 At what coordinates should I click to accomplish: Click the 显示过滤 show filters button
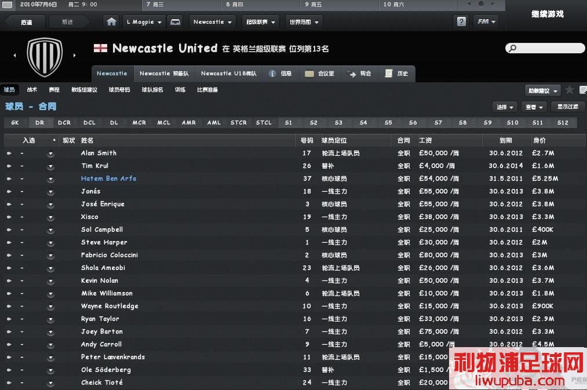[567, 107]
